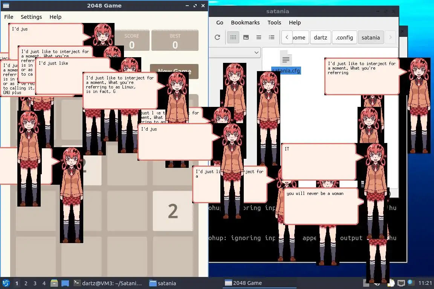Start a New Game in 2048
Screen dimensions: 434x289
174,71
